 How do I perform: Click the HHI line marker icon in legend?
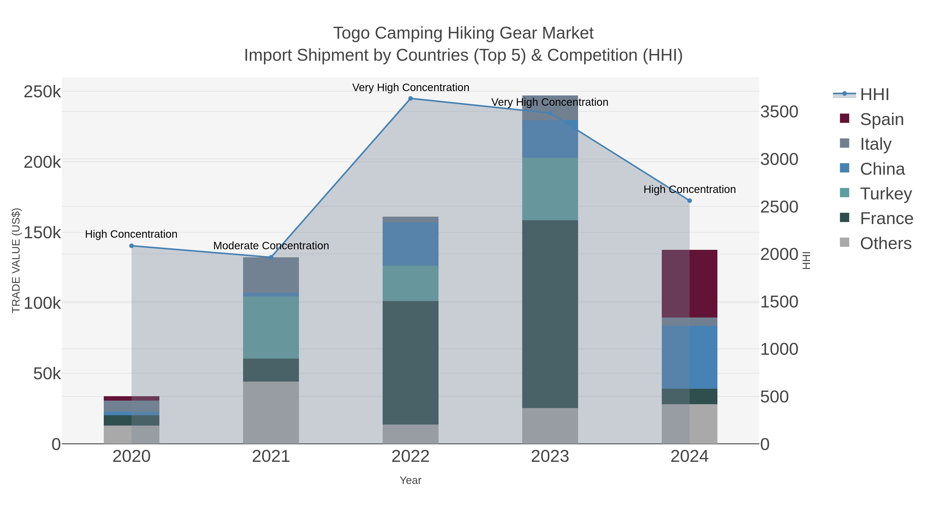tap(844, 94)
